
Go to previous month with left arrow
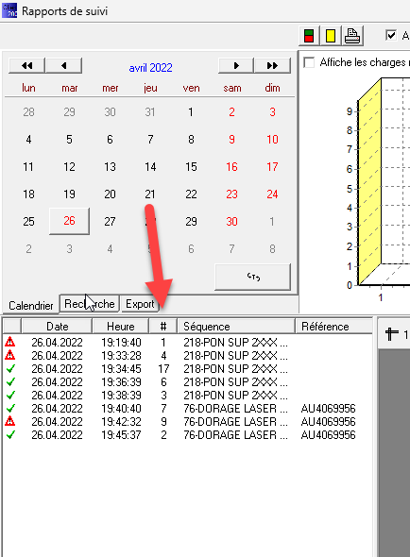tap(64, 65)
